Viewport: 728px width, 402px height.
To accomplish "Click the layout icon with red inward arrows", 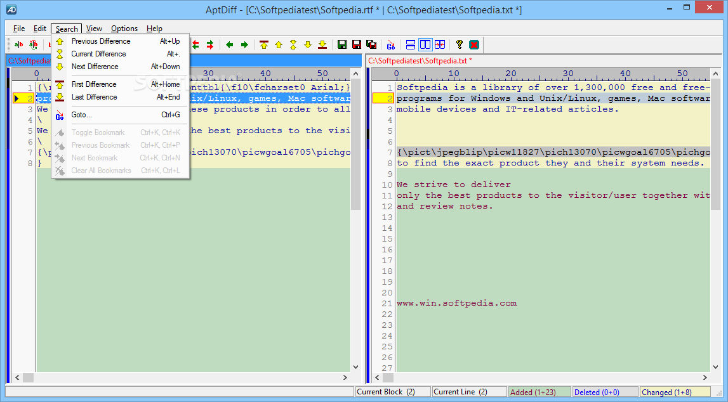I will coord(440,44).
